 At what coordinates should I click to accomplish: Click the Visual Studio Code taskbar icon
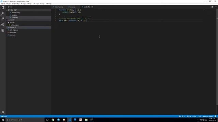click(x=69, y=120)
